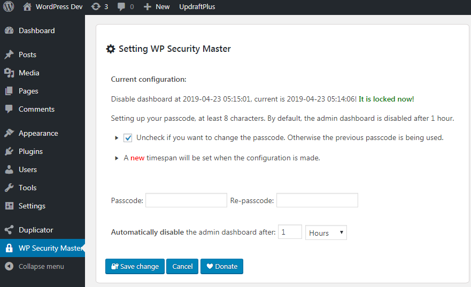Open the New content menu
This screenshot has height=287, width=471.
coord(157,7)
